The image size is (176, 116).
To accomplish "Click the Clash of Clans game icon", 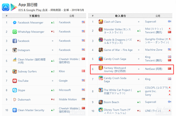I will pos(101,22).
